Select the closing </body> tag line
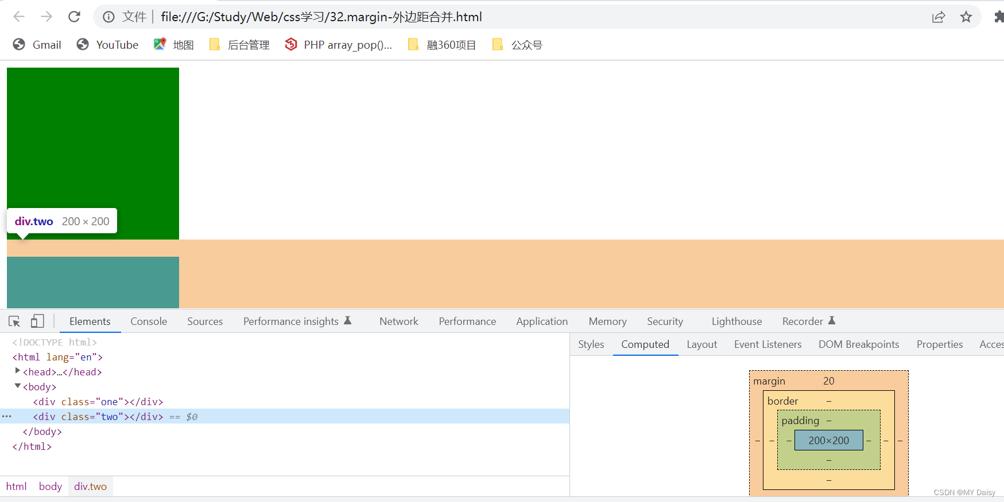1004x502 pixels. point(42,432)
